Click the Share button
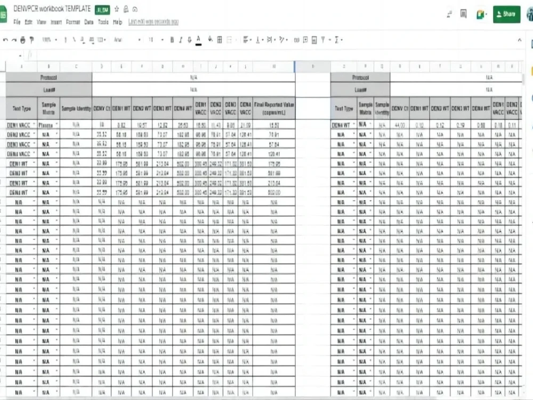 pos(505,14)
